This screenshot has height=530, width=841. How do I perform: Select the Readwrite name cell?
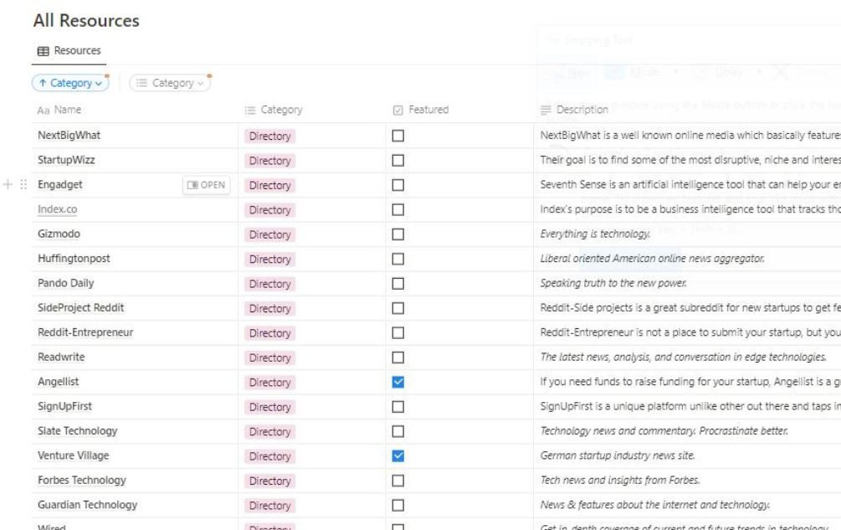[x=135, y=358]
